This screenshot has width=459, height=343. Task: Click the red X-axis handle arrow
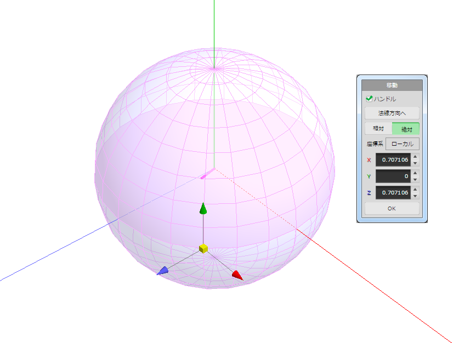[237, 275]
